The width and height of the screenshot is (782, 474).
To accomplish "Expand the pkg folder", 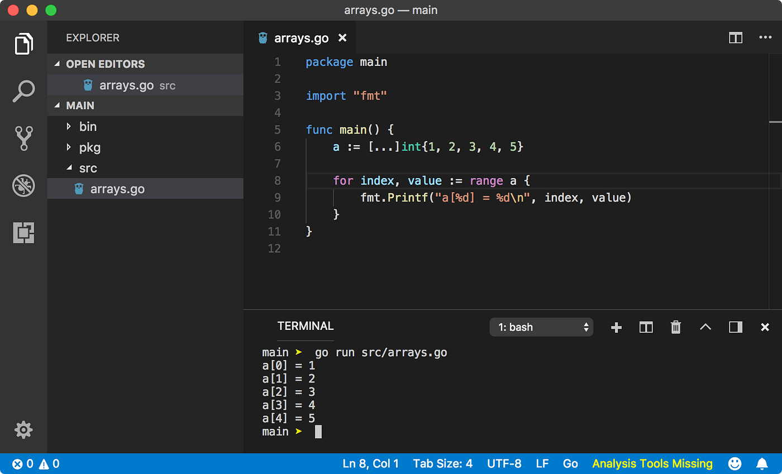I will tap(89, 147).
